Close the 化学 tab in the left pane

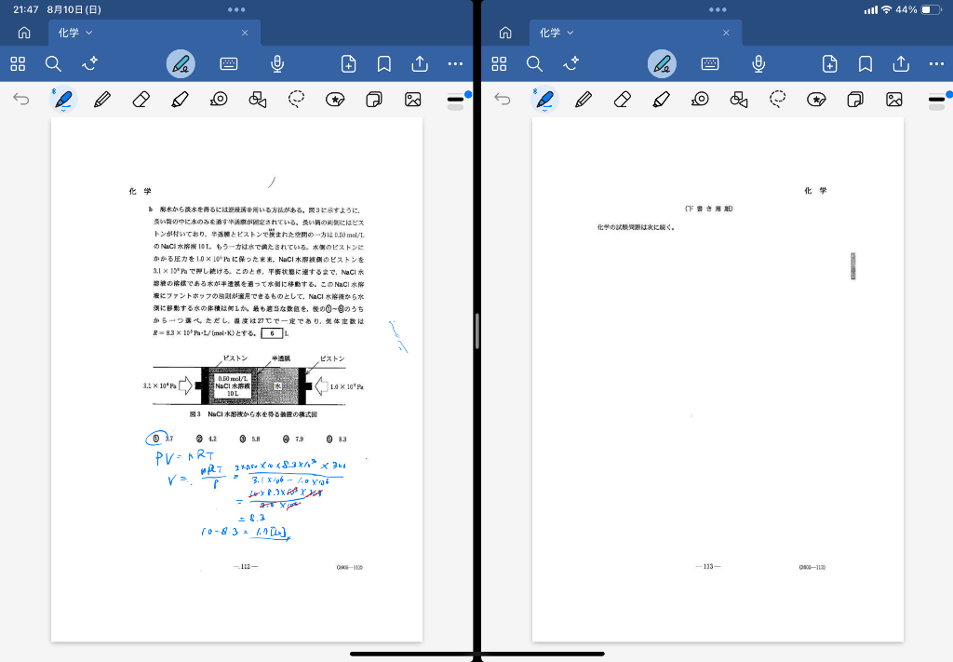coord(245,33)
